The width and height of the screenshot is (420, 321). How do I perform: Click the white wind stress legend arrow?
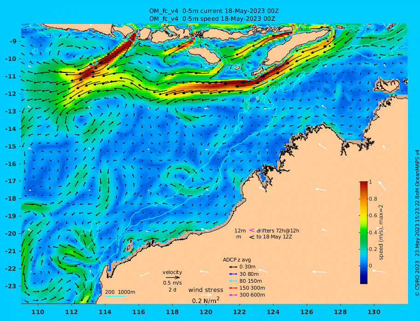coord(206,295)
